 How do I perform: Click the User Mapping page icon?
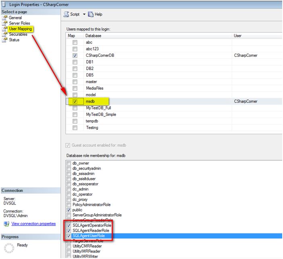click(4, 29)
